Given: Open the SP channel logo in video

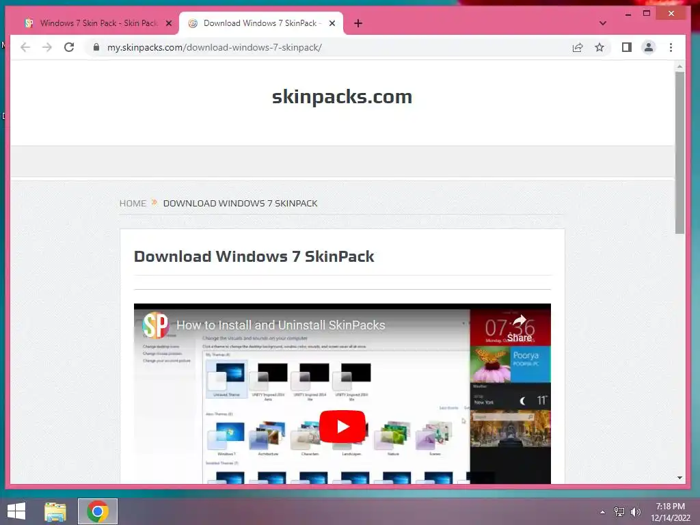Looking at the screenshot, I should click(x=155, y=325).
